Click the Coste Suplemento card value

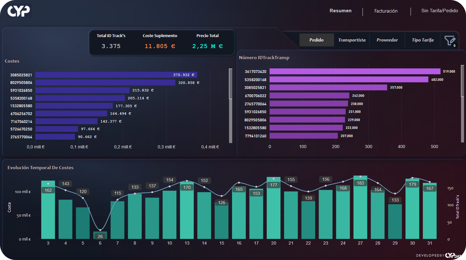click(160, 46)
